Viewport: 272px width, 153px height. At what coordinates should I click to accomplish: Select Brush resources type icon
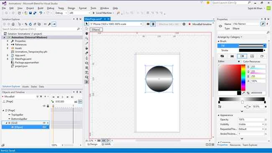click(x=262, y=56)
